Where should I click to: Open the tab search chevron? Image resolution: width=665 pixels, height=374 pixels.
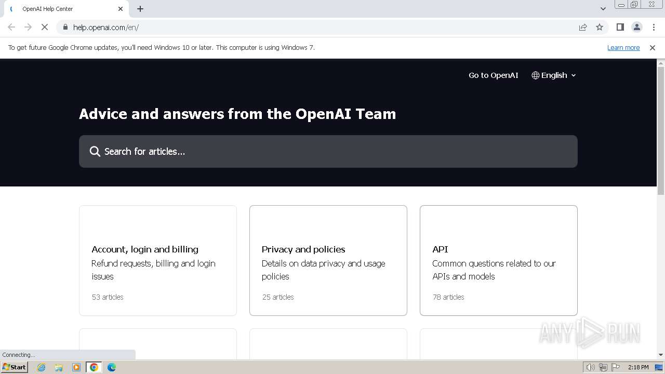pos(603,9)
